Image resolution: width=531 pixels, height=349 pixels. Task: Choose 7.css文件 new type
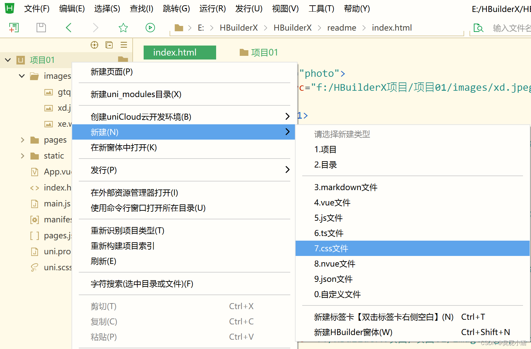(x=412, y=248)
